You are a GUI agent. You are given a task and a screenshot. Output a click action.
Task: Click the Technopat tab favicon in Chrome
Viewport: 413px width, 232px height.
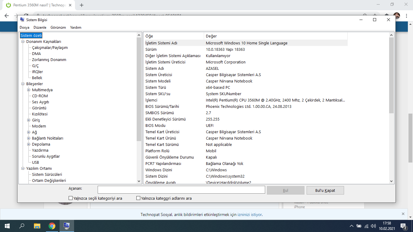[x=8, y=5]
